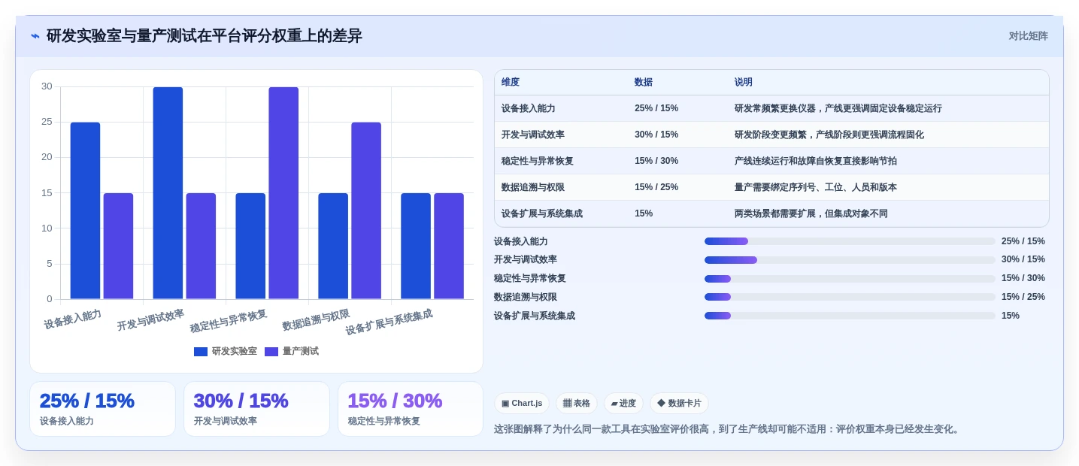
Task: Click table data cell 15% / 25%
Action: coord(656,187)
